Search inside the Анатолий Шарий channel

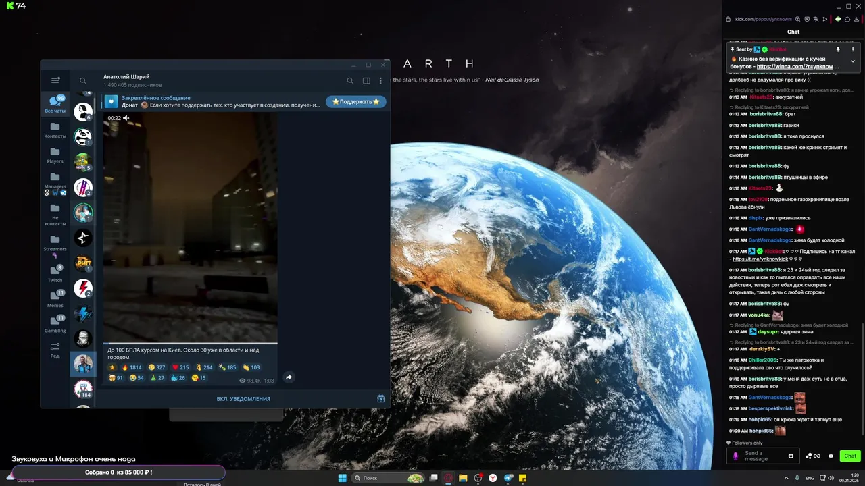350,81
